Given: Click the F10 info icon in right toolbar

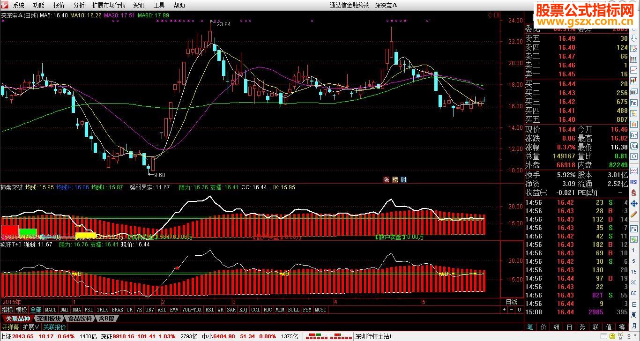Looking at the screenshot, I should tap(633, 103).
